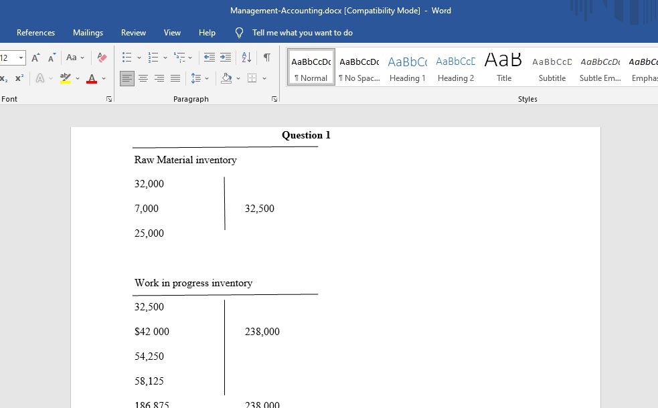Go to the Review tab
Screen dimensions: 658x408
133,33
